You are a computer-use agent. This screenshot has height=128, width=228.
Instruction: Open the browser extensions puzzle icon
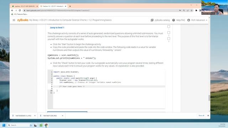coord(196,10)
